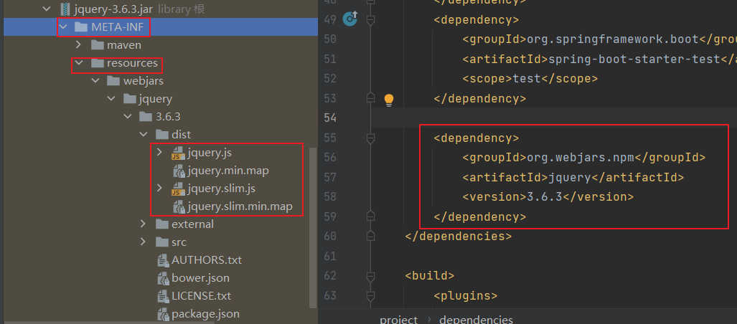Click the 'org.webjars.npm' groupId text
Screen dimensions: 737x324
(580, 157)
